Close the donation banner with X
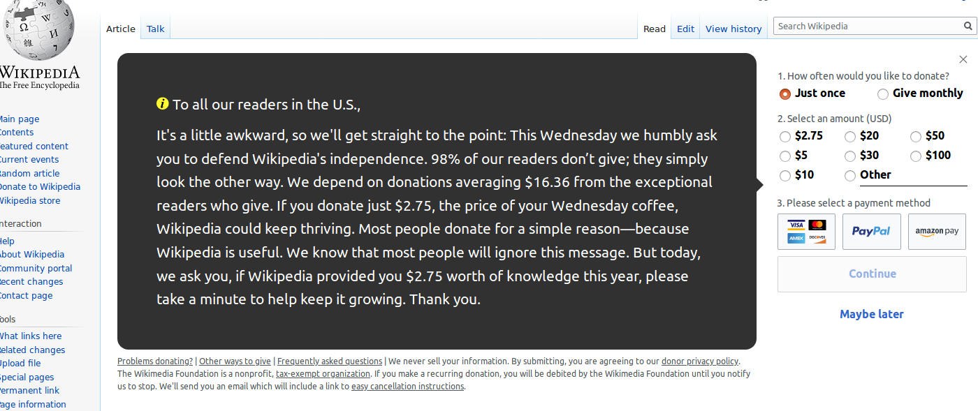This screenshot has height=411, width=978. pyautogui.click(x=963, y=59)
